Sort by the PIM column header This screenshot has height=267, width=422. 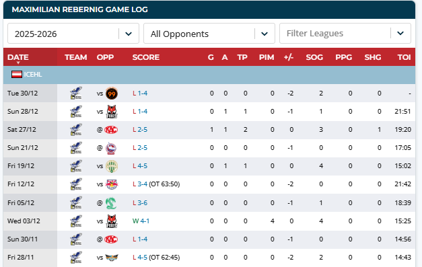267,57
